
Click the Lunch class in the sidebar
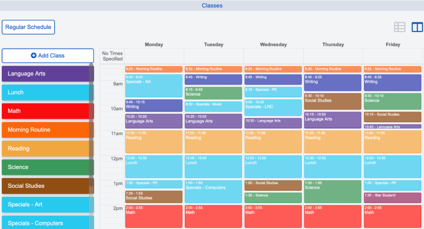(x=46, y=92)
